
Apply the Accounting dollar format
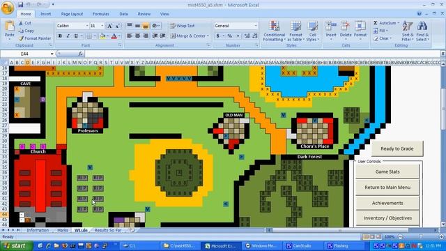(x=218, y=36)
